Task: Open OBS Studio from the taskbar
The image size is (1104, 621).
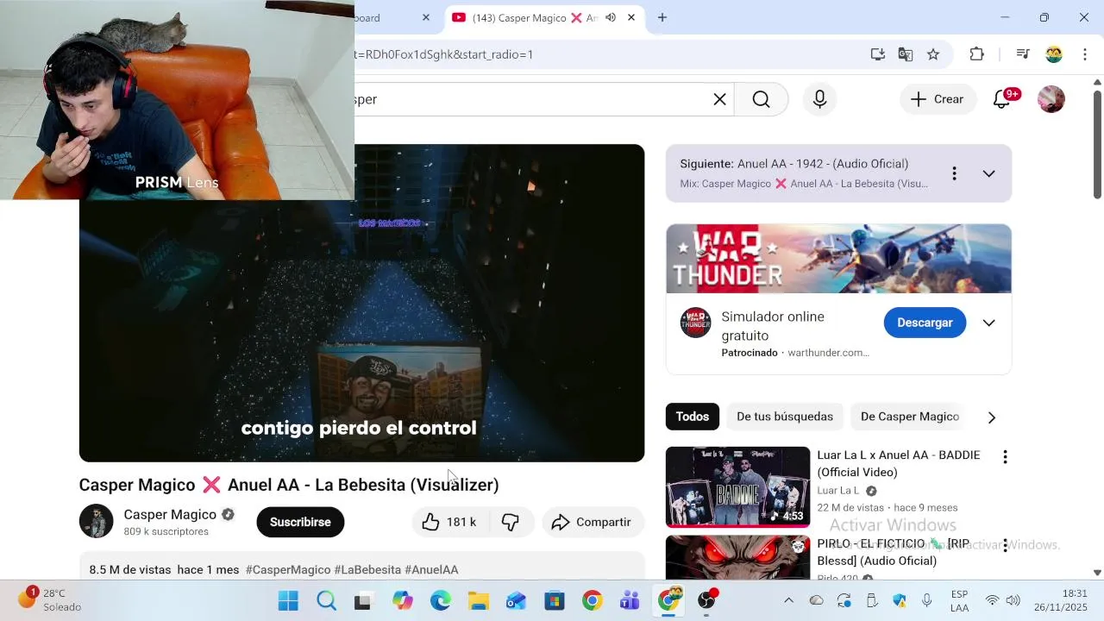Action: click(706, 600)
